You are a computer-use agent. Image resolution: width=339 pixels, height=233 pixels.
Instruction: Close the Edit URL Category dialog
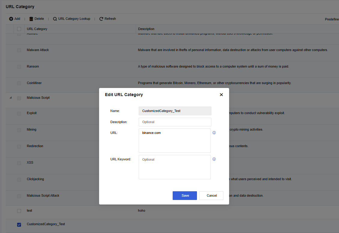point(221,95)
